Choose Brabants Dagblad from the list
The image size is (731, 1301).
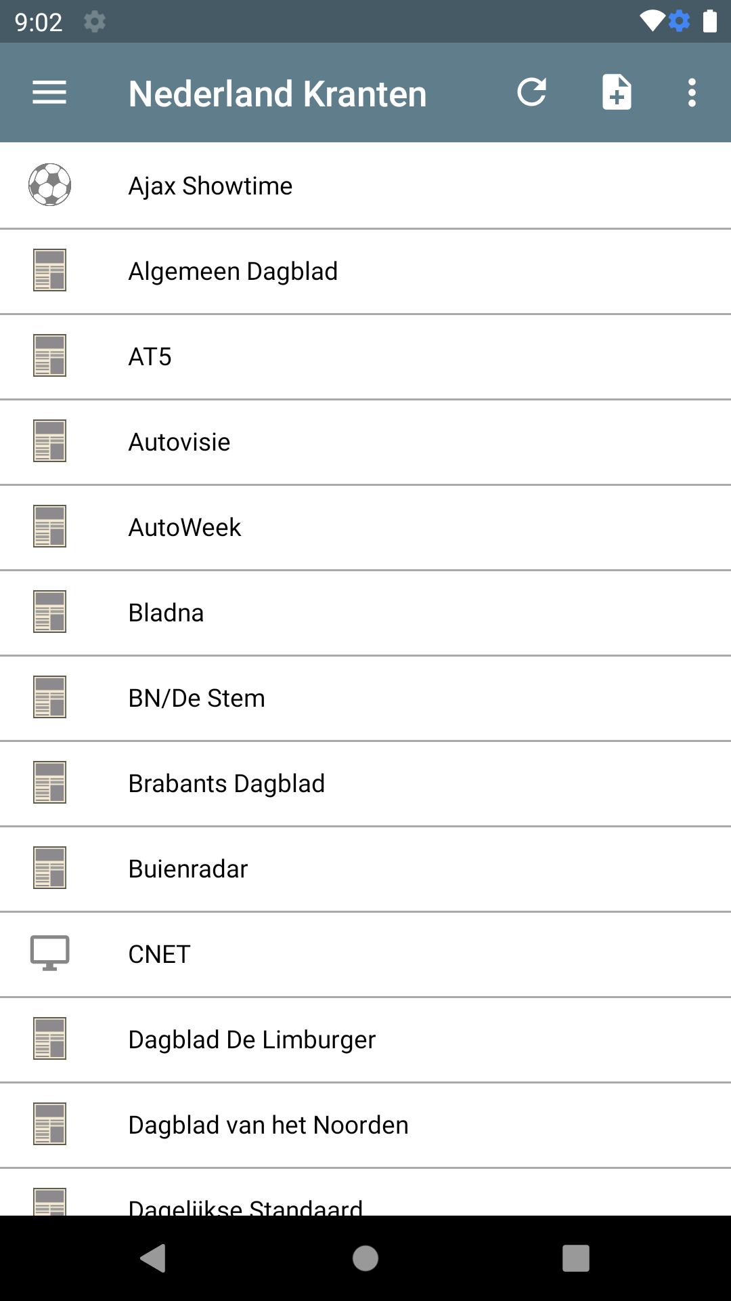coord(226,783)
